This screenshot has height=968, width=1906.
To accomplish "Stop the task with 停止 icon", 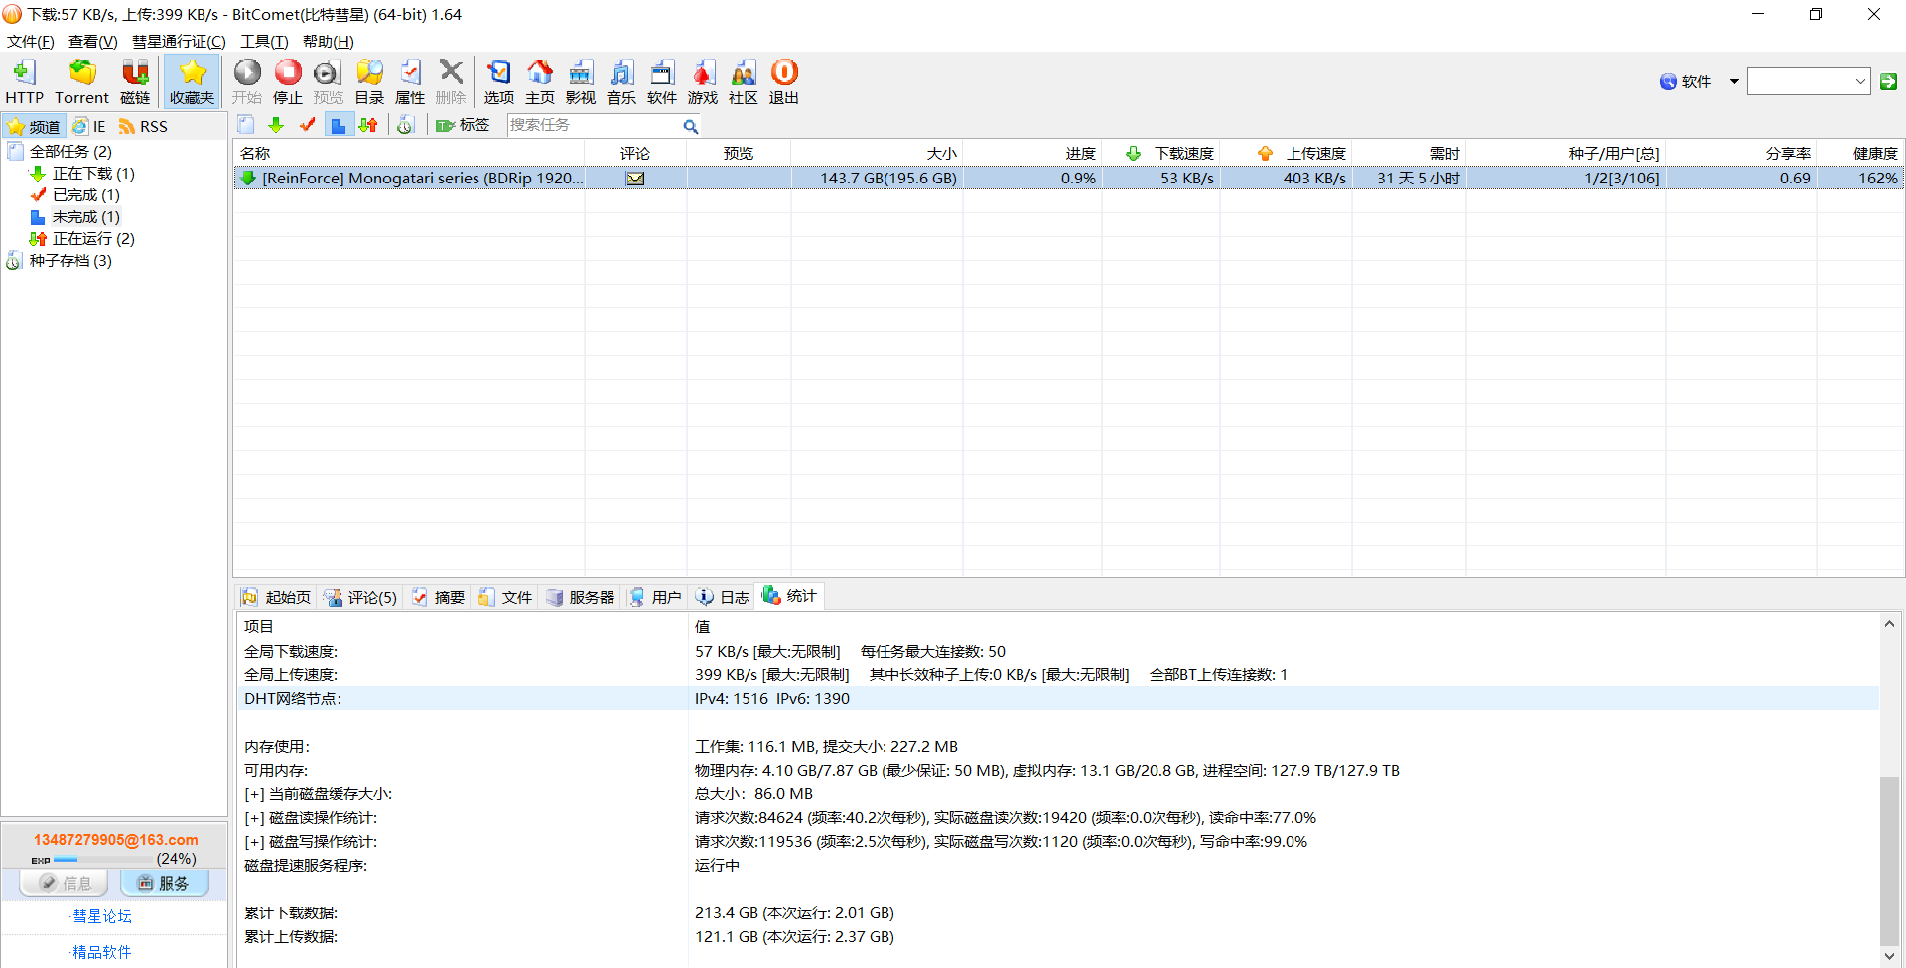I will [288, 81].
